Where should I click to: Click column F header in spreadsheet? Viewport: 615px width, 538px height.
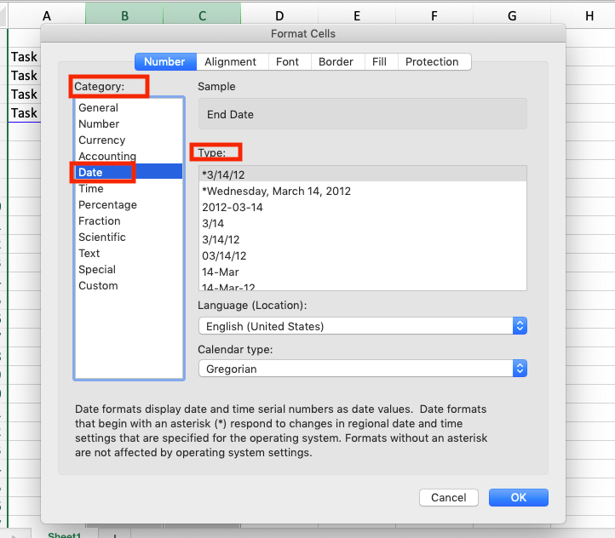(x=434, y=14)
